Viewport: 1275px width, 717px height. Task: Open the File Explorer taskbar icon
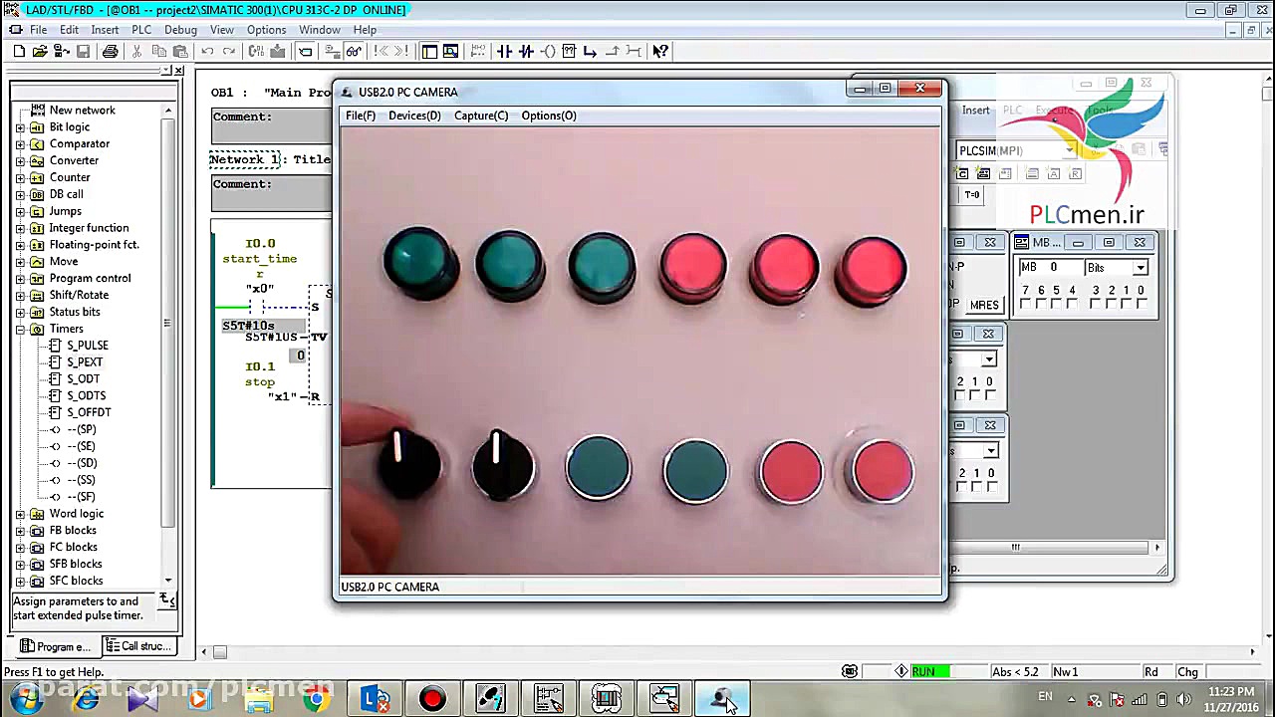pos(259,700)
